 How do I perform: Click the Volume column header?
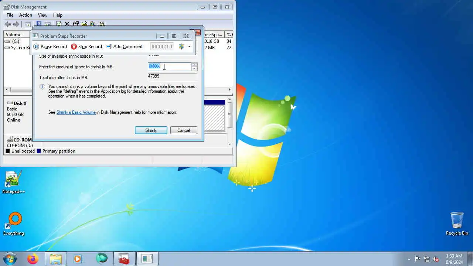point(17,35)
